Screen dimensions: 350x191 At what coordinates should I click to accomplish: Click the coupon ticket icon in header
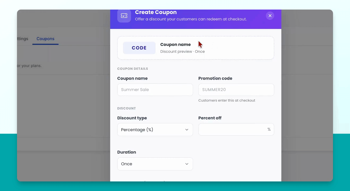(x=124, y=16)
